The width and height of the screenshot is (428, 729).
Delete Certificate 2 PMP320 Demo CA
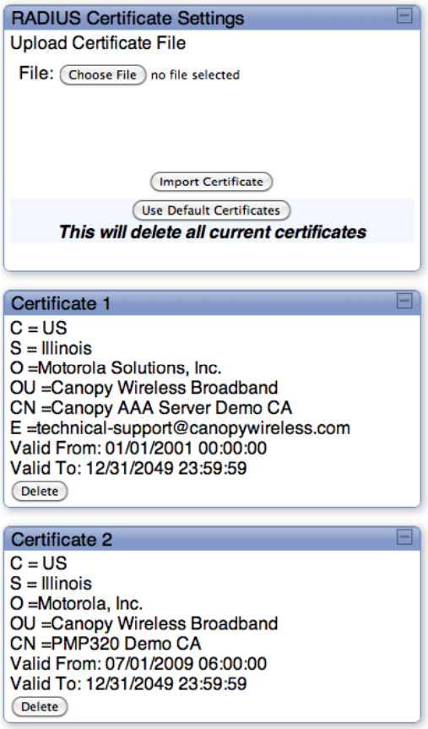(40, 707)
